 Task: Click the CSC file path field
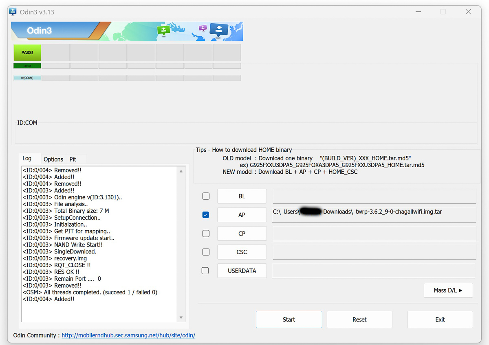[374, 252]
